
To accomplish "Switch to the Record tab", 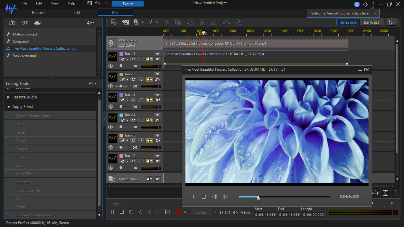I will point(38,12).
